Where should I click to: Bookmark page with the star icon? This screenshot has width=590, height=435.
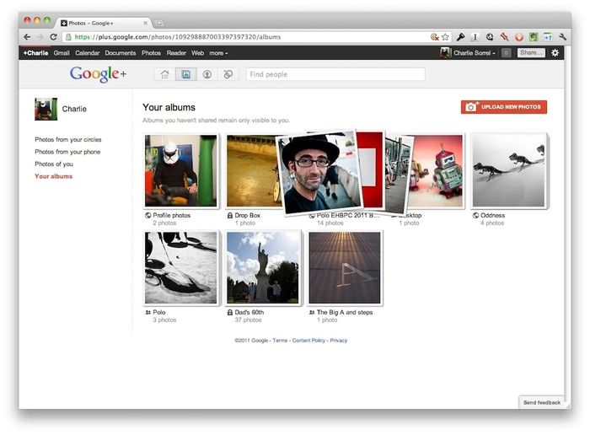point(445,37)
